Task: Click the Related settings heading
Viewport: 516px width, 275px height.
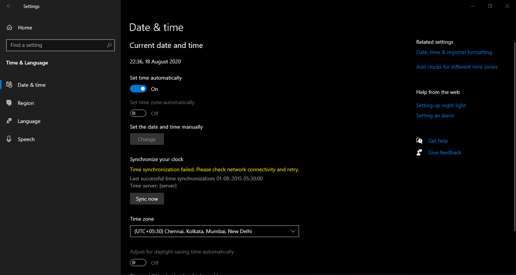Action: pyautogui.click(x=435, y=42)
